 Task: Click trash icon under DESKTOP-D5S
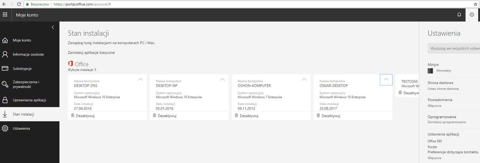73,115
